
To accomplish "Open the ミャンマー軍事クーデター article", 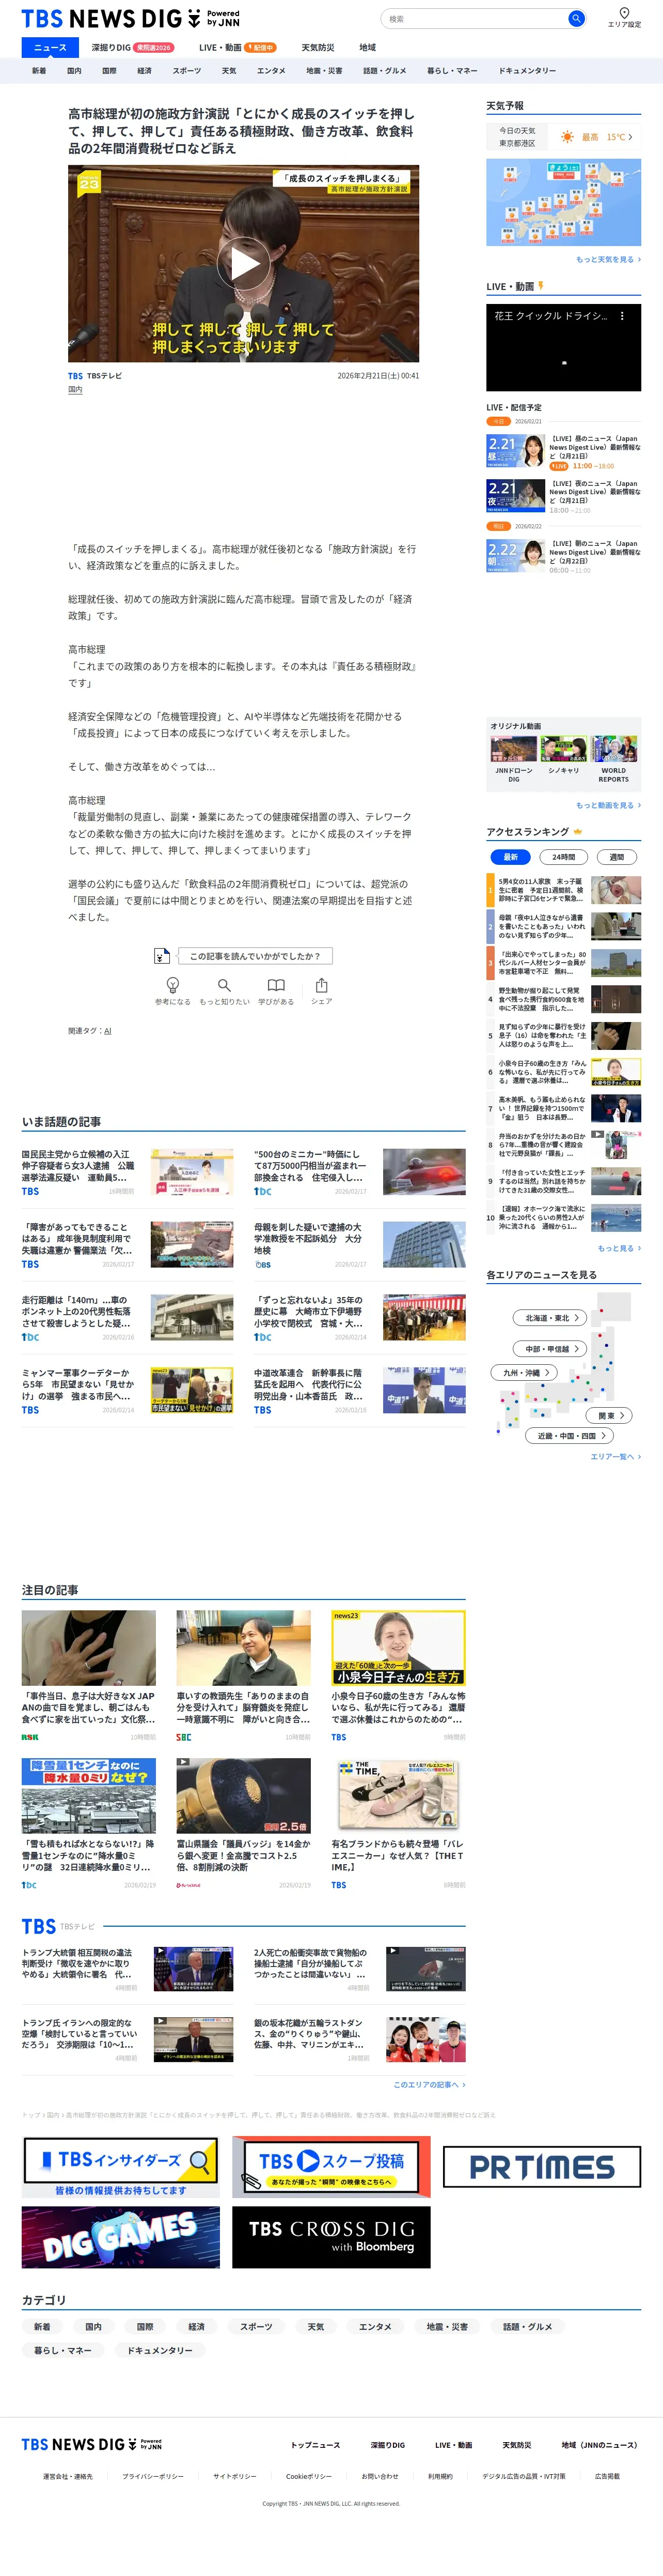I will click(127, 1390).
